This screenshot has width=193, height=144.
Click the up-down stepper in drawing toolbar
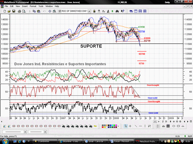pyautogui.click(x=158, y=126)
